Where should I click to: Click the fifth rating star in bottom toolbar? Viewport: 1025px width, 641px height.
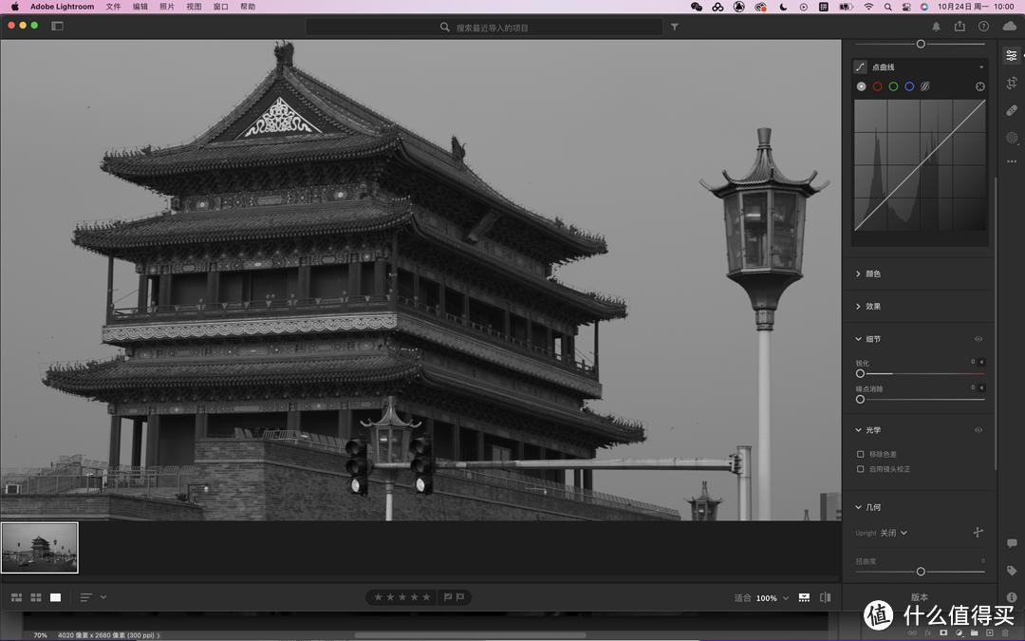pyautogui.click(x=426, y=597)
